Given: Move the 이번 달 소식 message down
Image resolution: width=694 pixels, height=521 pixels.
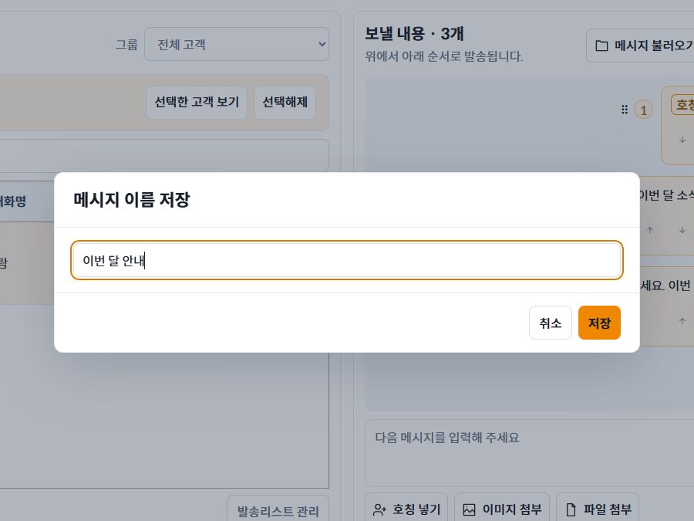Looking at the screenshot, I should pos(682,230).
